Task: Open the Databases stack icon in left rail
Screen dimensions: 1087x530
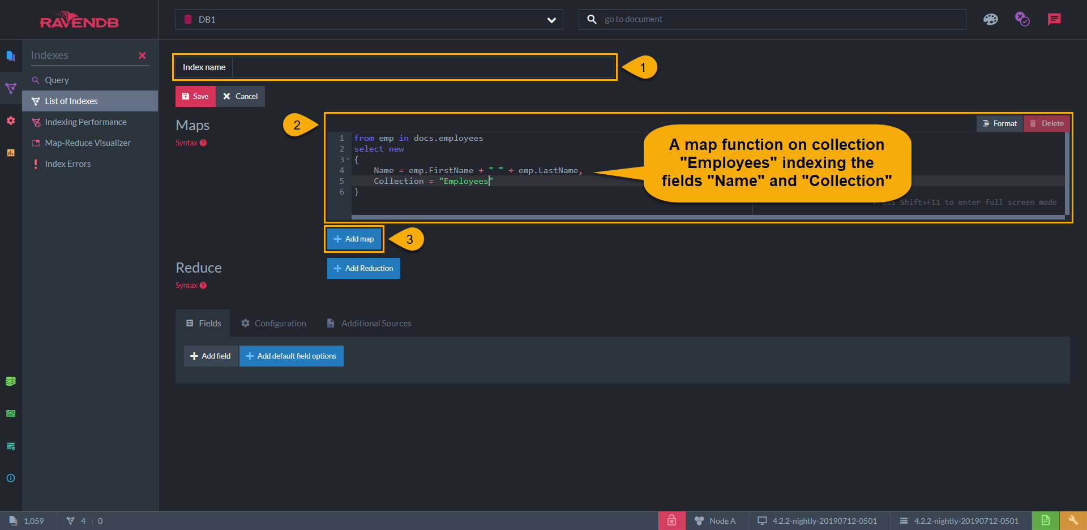Action: coord(11,381)
